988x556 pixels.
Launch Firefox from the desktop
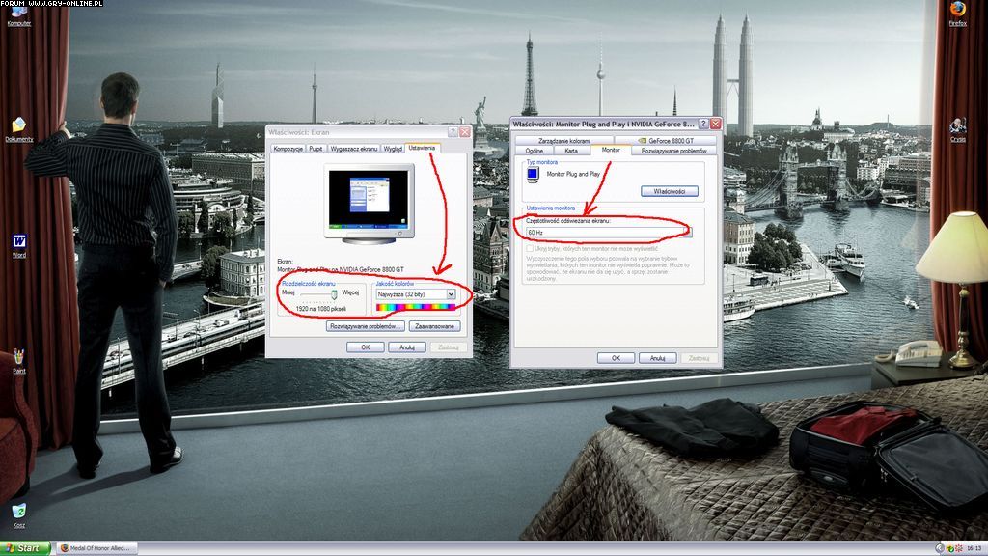pyautogui.click(x=957, y=10)
